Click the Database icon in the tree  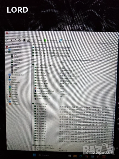pyautogui.click(x=10, y=101)
